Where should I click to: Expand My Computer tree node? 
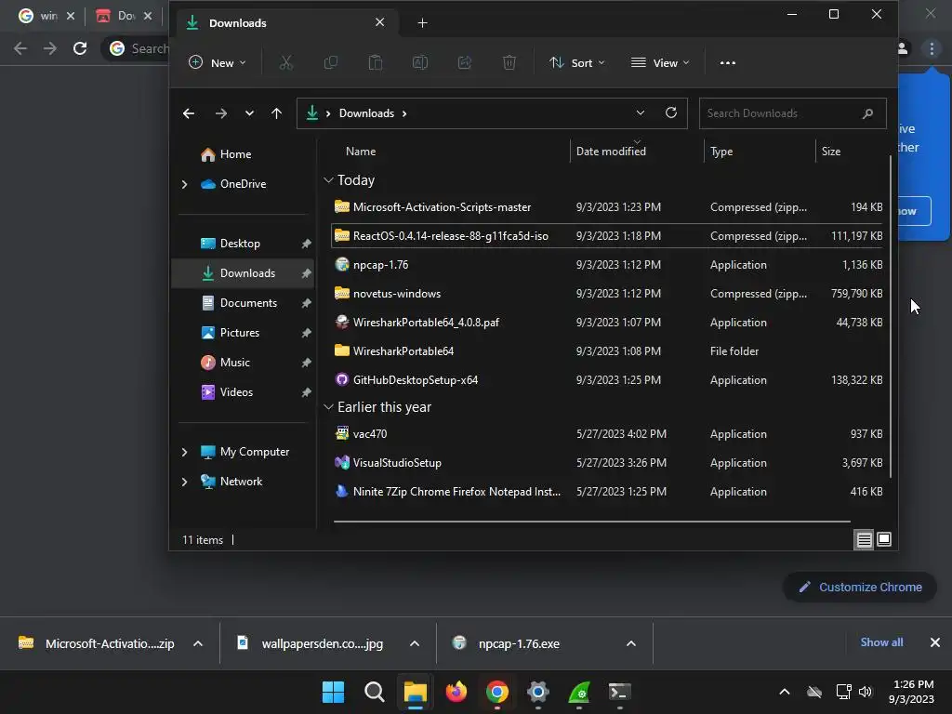185,452
